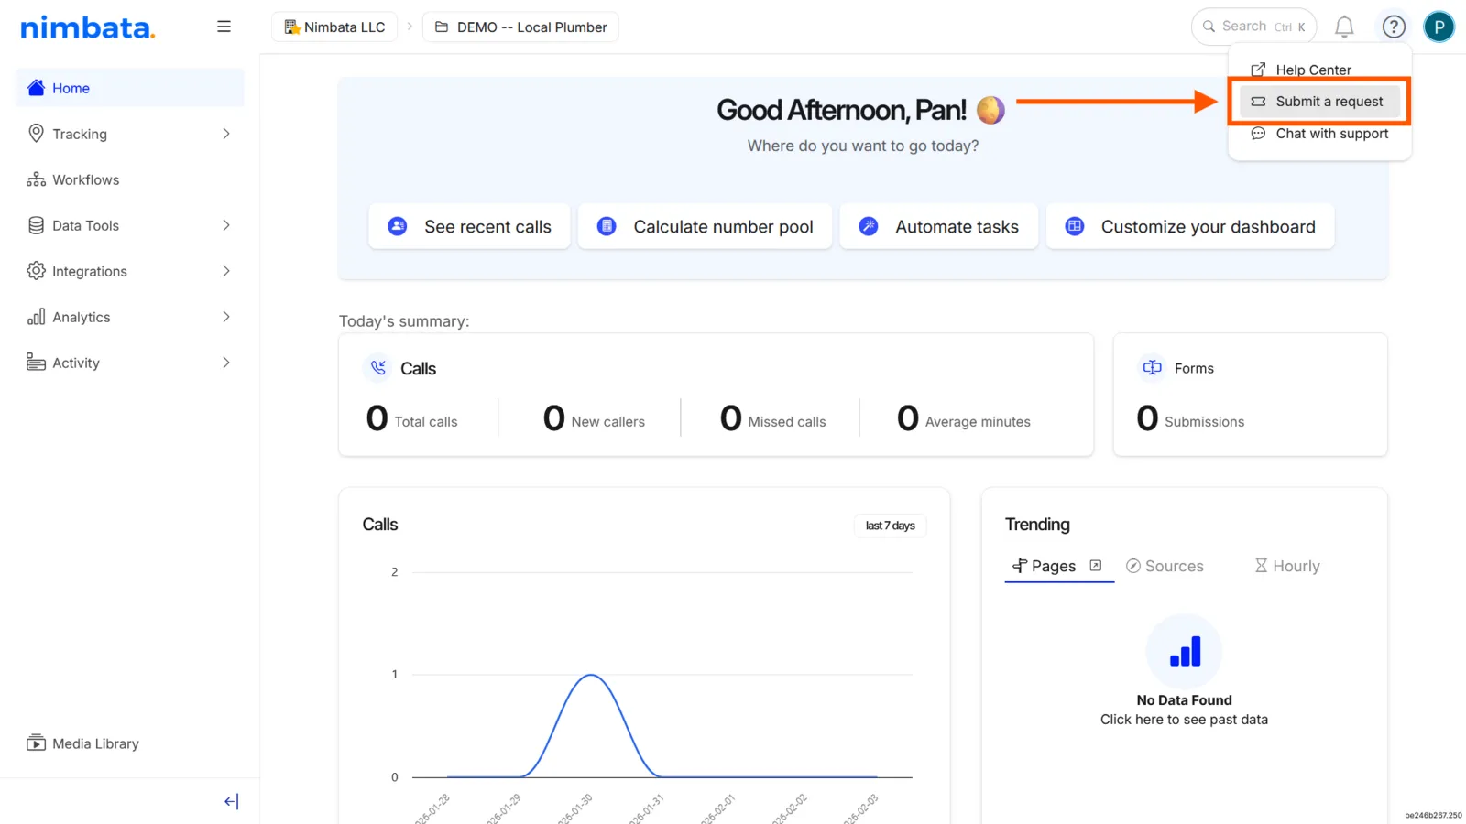Click here to see past data
Viewport: 1466px width, 824px height.
click(x=1184, y=720)
